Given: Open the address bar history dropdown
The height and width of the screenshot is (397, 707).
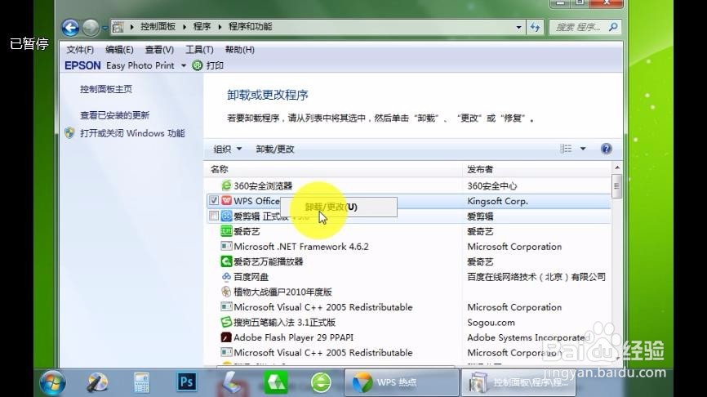Looking at the screenshot, I should [x=518, y=27].
